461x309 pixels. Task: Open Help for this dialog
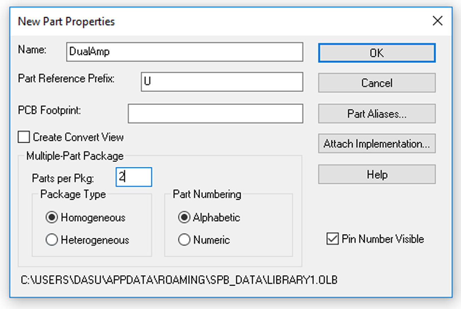point(377,174)
